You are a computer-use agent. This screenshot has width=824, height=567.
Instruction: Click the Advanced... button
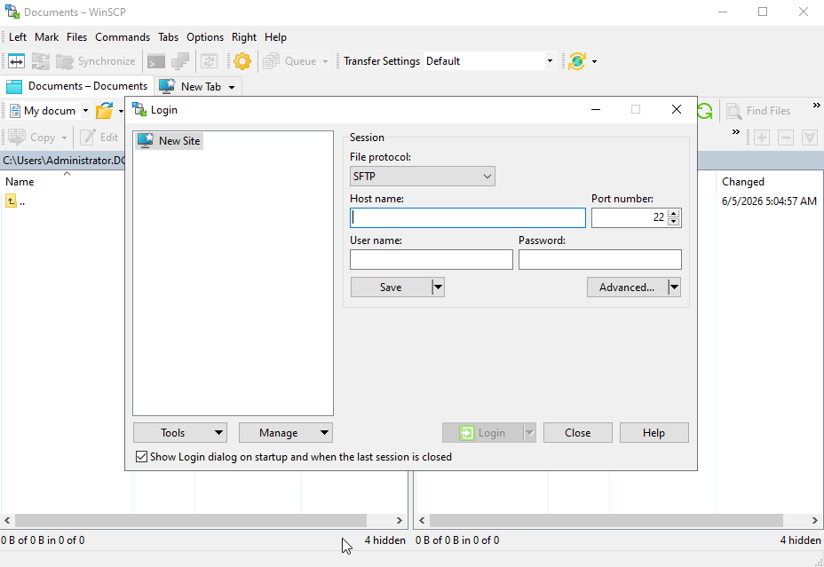pyautogui.click(x=627, y=287)
